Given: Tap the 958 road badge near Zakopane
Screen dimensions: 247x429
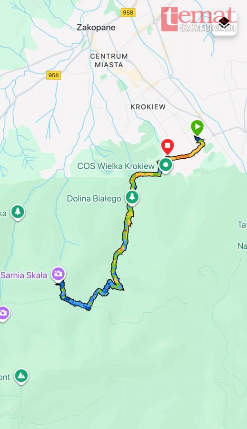Looking at the screenshot, I should (128, 12).
